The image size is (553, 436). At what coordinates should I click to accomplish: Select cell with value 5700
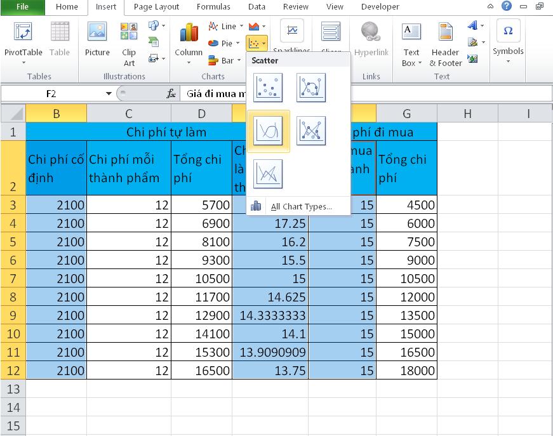coord(201,205)
